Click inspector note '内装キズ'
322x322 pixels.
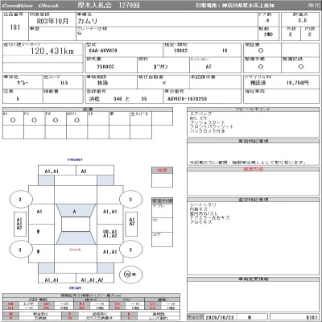(x=199, y=209)
